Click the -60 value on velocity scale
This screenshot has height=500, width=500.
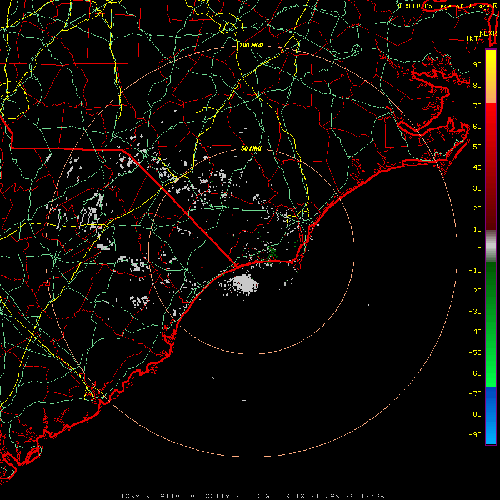pos(475,373)
